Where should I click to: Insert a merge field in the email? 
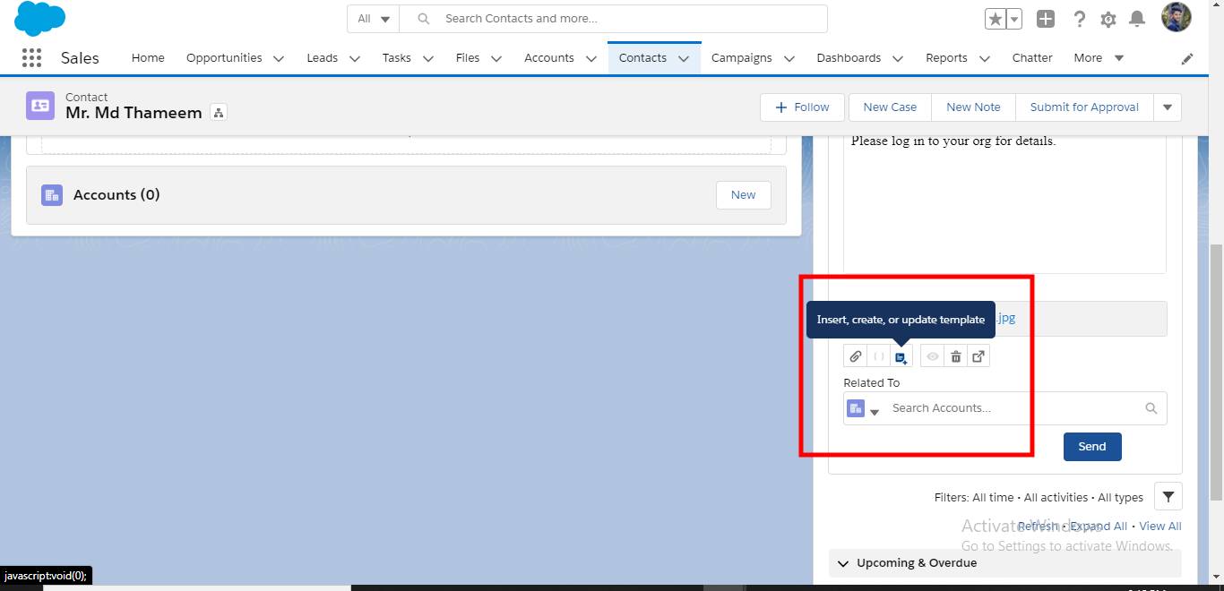click(878, 355)
